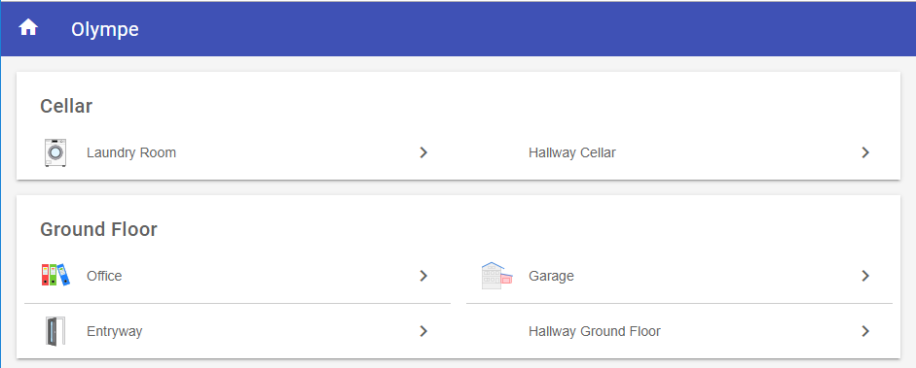
Task: Open Entryway using its chevron arrow
Action: (x=423, y=331)
